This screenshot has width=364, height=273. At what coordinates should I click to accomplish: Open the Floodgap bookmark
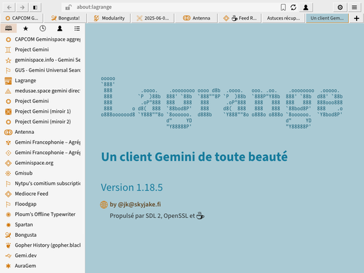[x=43, y=204]
